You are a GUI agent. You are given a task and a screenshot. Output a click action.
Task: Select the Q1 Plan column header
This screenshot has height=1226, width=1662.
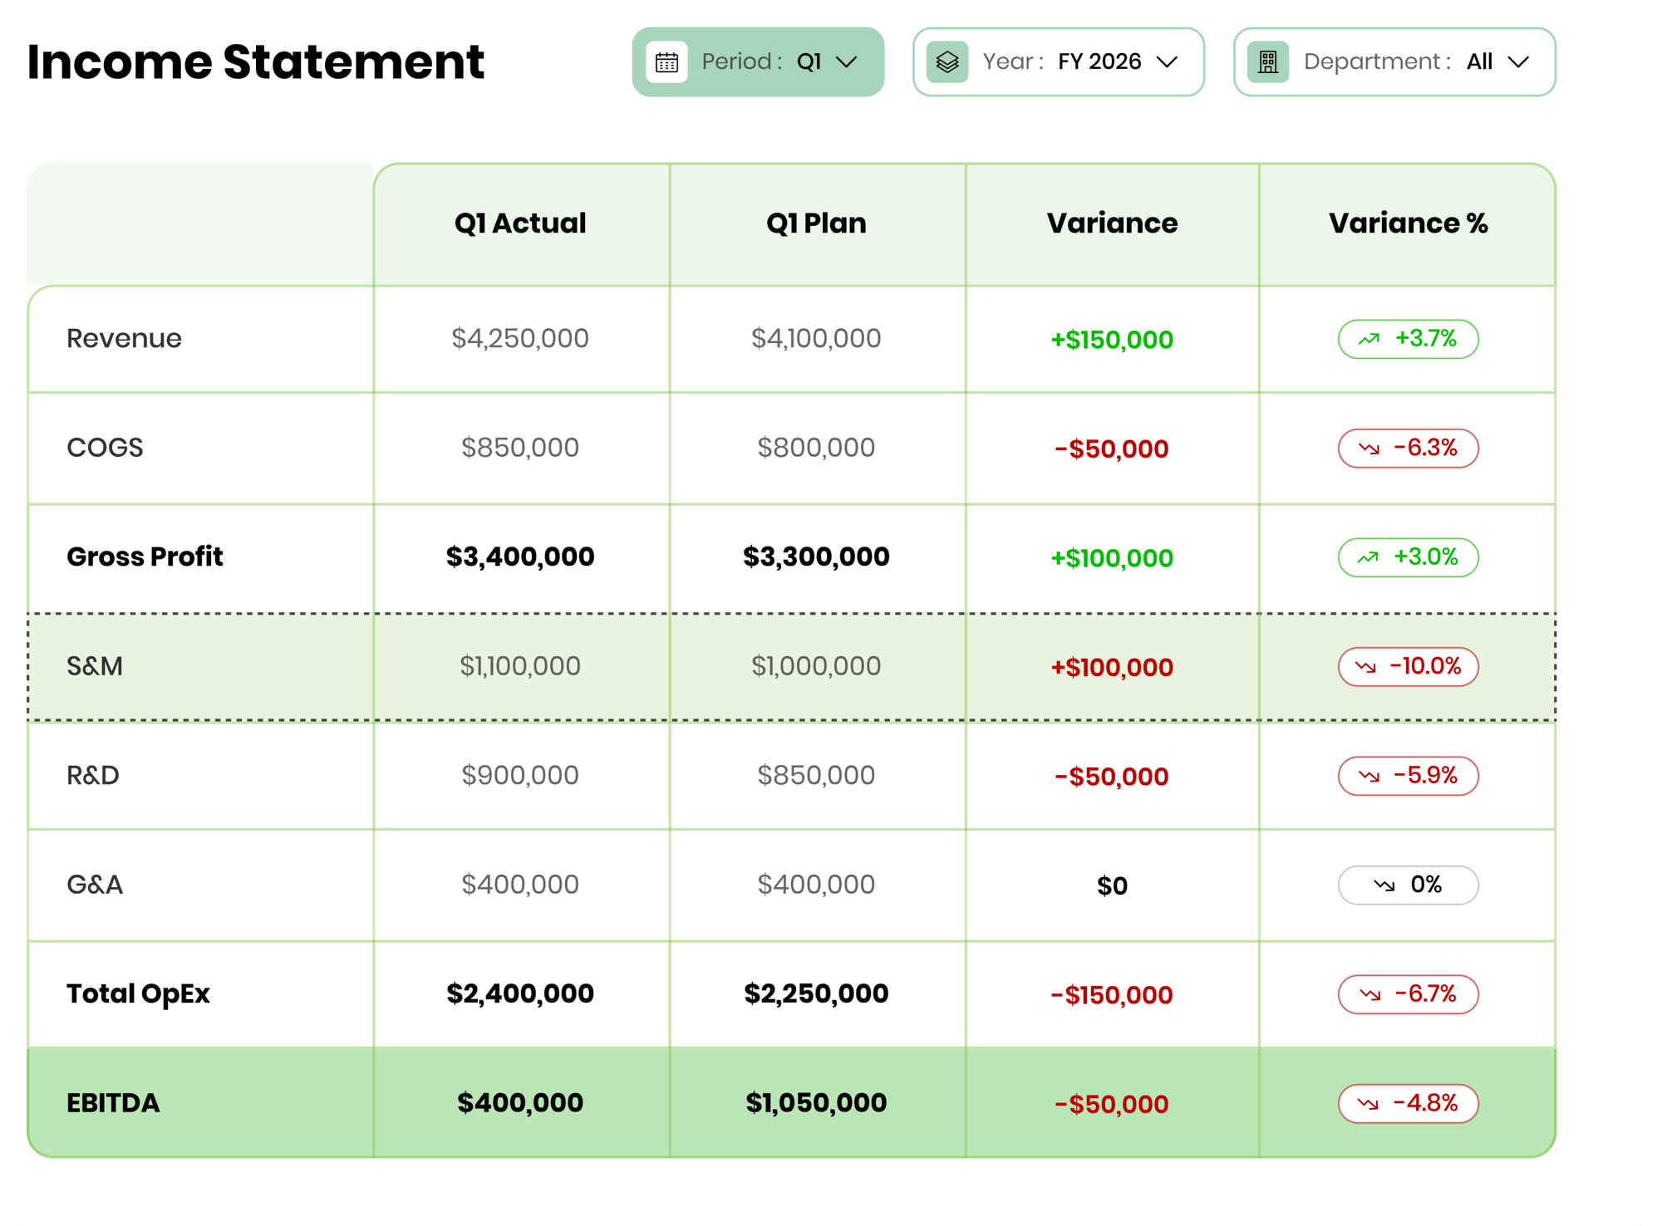816,223
